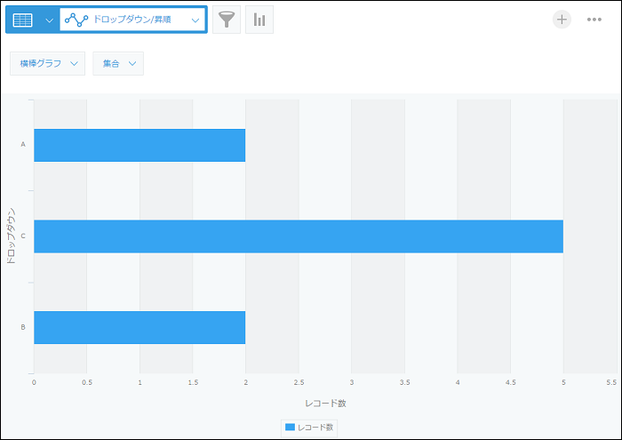Viewport: 622px width, 440px height.
Task: Click the blue legend color swatch
Action: point(290,428)
